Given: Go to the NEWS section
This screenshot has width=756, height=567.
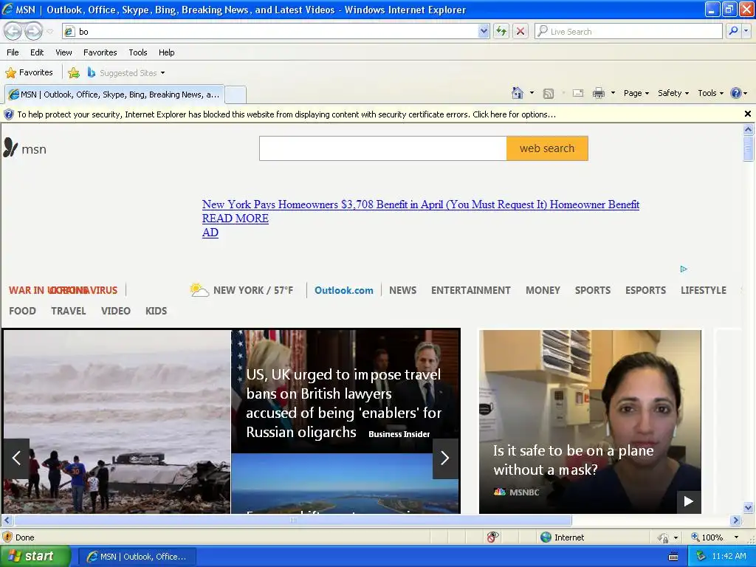Looking at the screenshot, I should [x=402, y=290].
